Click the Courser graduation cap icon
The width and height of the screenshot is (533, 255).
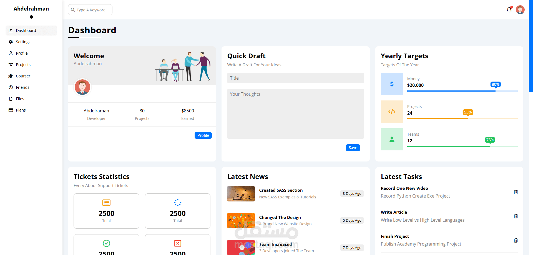pyautogui.click(x=11, y=76)
